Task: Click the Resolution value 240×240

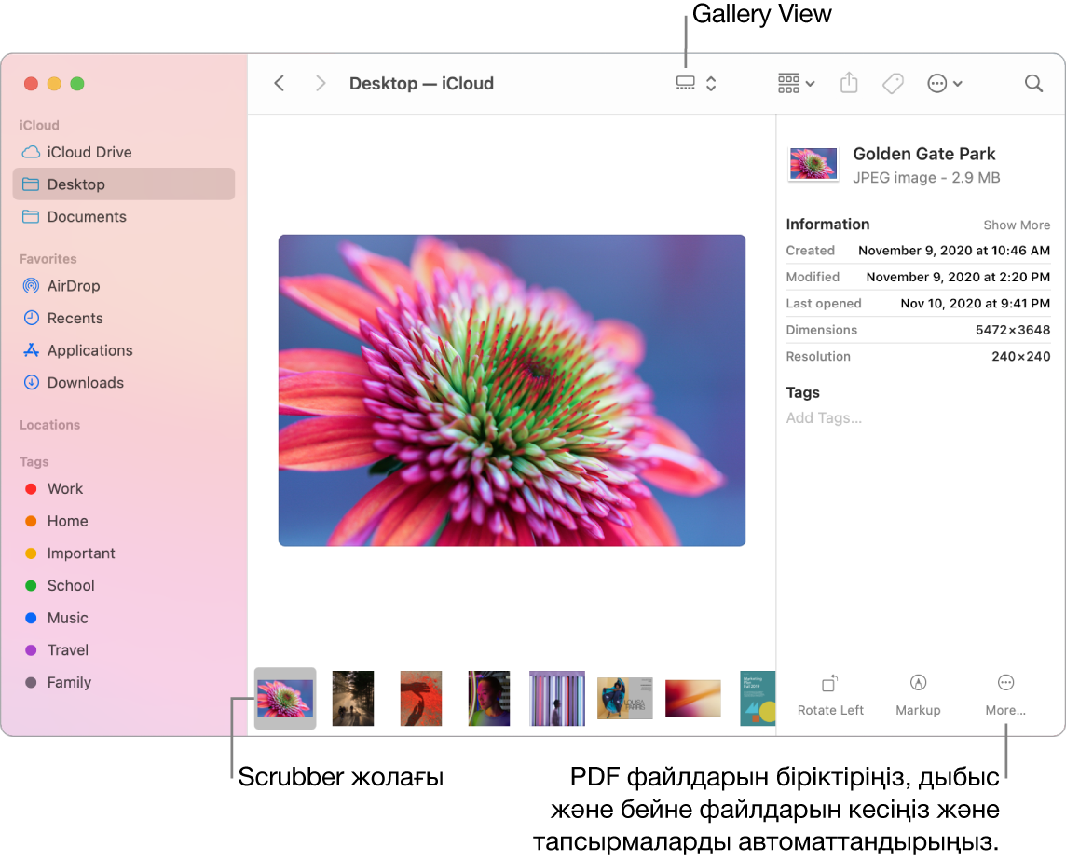Action: pos(1020,356)
